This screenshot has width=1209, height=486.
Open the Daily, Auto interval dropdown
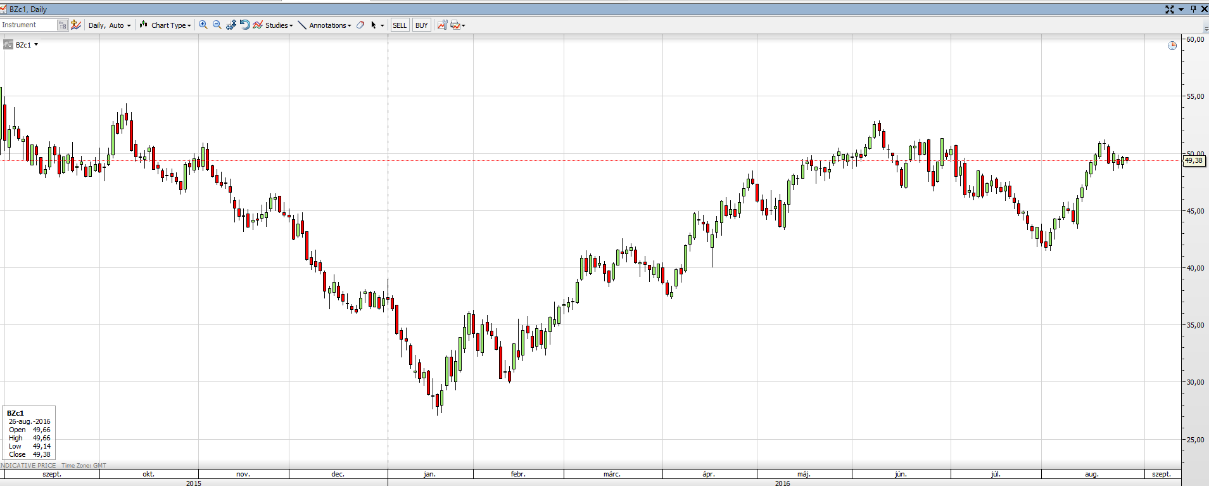coord(110,25)
